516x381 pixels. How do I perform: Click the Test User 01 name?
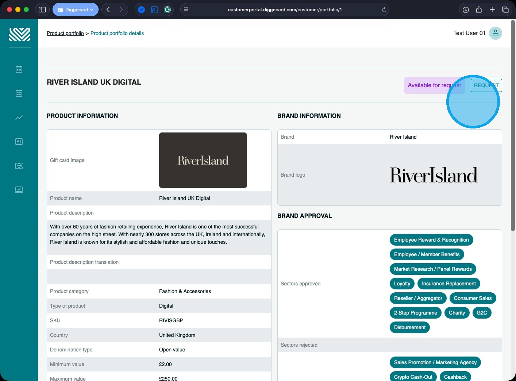[x=469, y=33]
